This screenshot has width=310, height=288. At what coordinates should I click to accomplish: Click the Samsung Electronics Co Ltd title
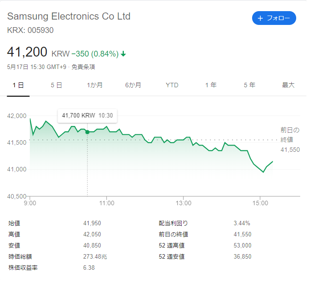click(x=69, y=16)
